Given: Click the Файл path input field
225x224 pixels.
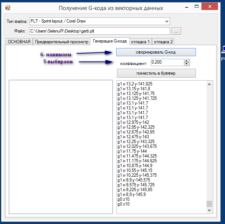Looking at the screenshot, I should pyautogui.click(x=100, y=31).
